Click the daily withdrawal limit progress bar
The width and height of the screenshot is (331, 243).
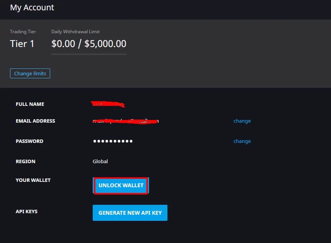pos(89,54)
